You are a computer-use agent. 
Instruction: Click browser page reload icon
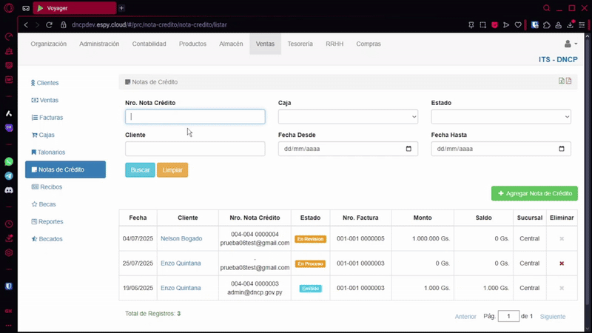pos(50,25)
